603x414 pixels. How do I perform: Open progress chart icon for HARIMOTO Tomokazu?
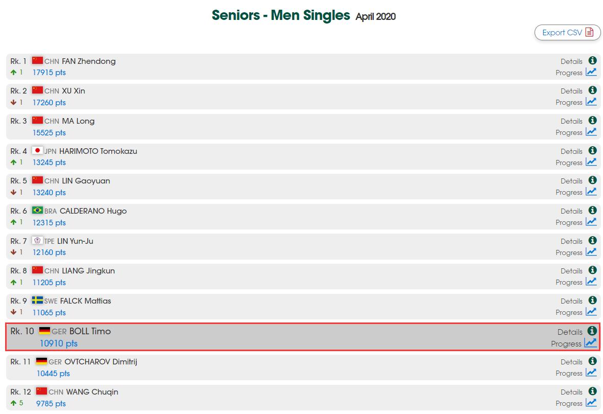[x=591, y=162]
